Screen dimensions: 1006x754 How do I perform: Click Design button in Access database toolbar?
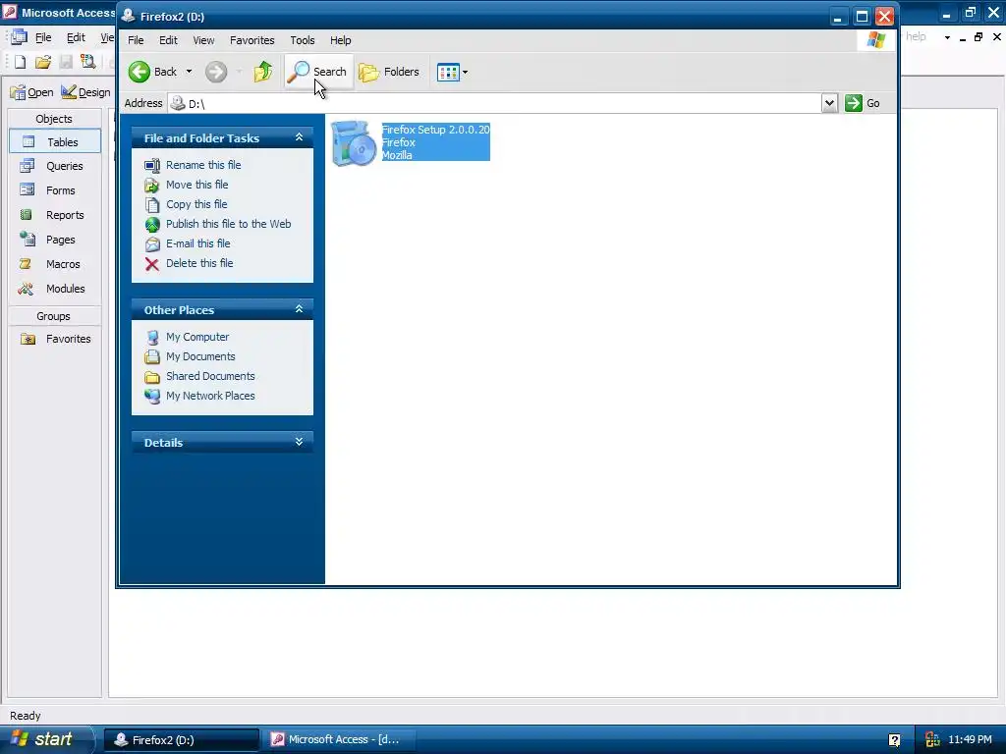pos(86,92)
